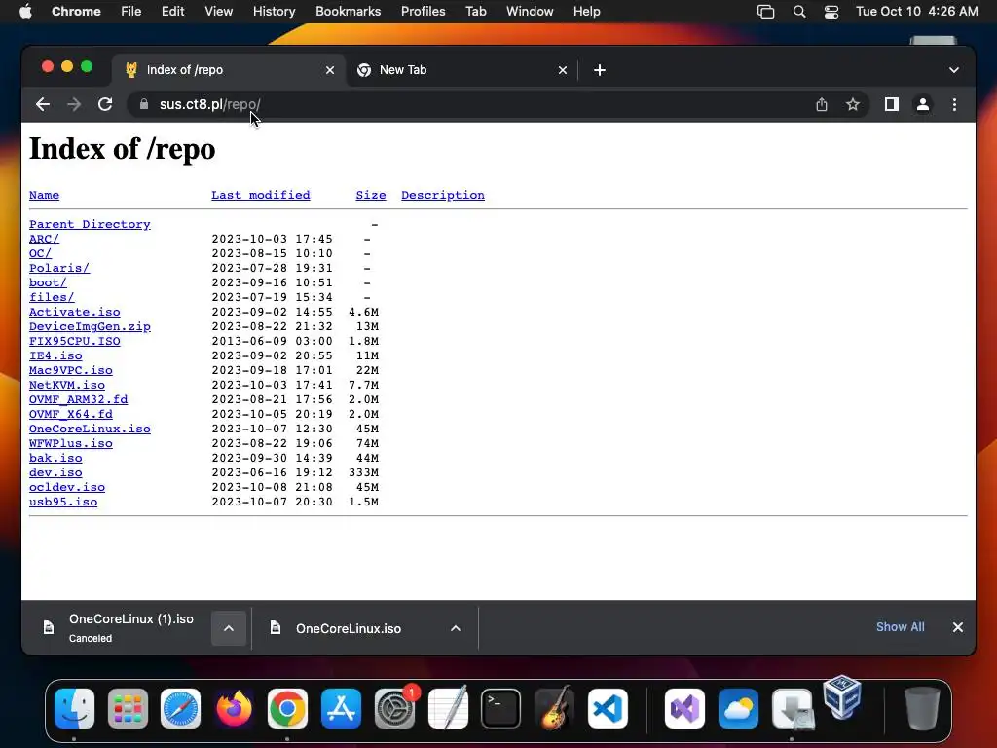The width and height of the screenshot is (997, 748).
Task: Open the Chrome profile icon
Action: coord(923,104)
